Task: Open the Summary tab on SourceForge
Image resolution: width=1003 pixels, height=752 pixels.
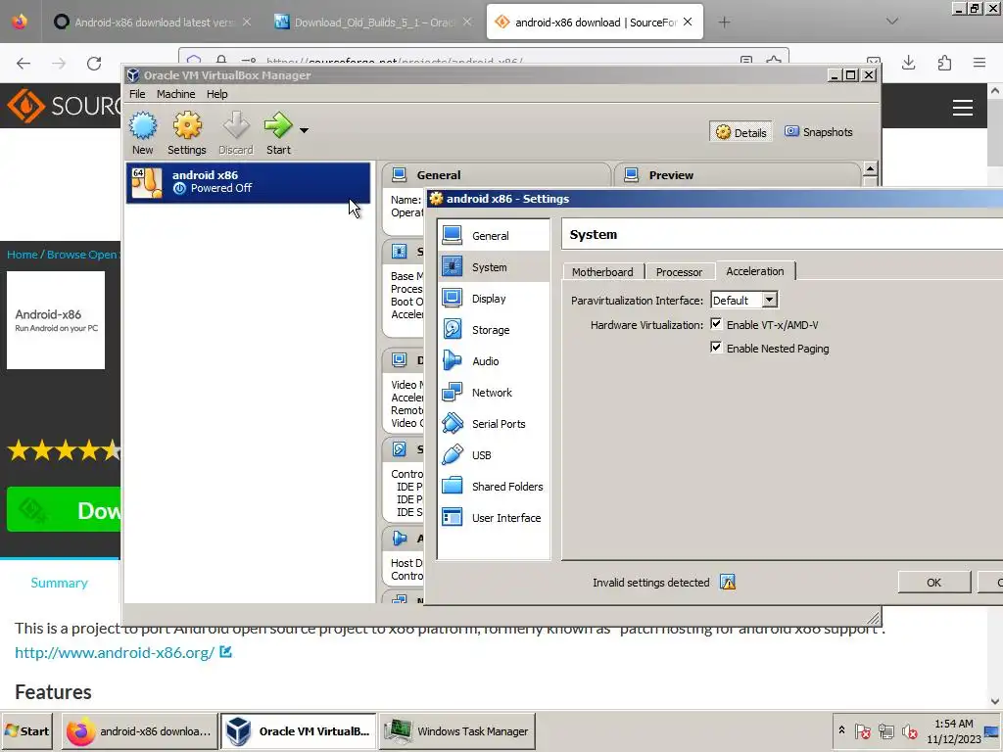Action: (x=60, y=583)
